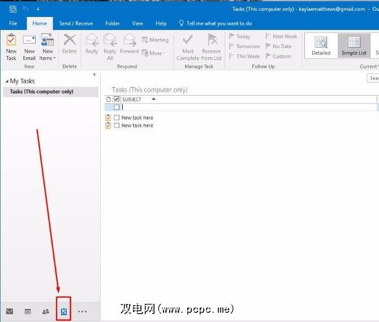Check the first New task here checkbox
This screenshot has width=379, height=322.
pos(117,118)
